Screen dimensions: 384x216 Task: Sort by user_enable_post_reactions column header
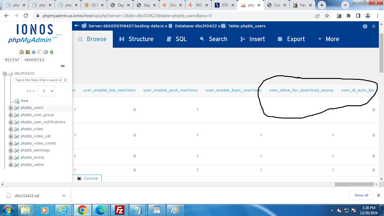pos(170,90)
